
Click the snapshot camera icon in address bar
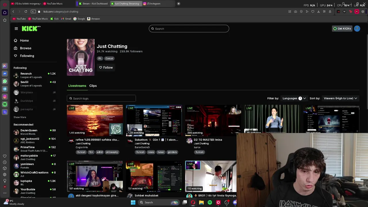296,11
